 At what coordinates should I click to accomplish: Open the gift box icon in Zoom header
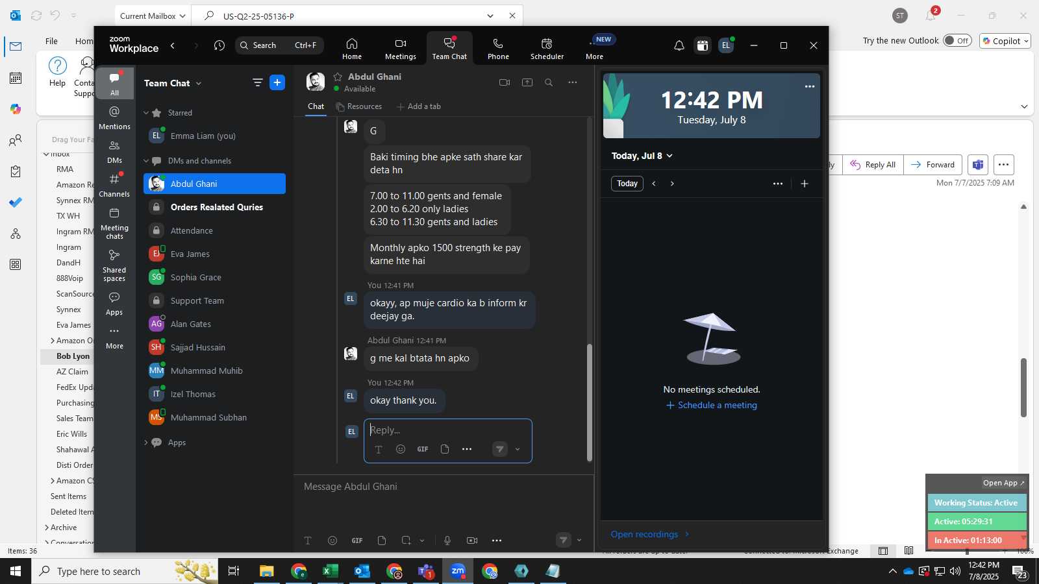(703, 45)
